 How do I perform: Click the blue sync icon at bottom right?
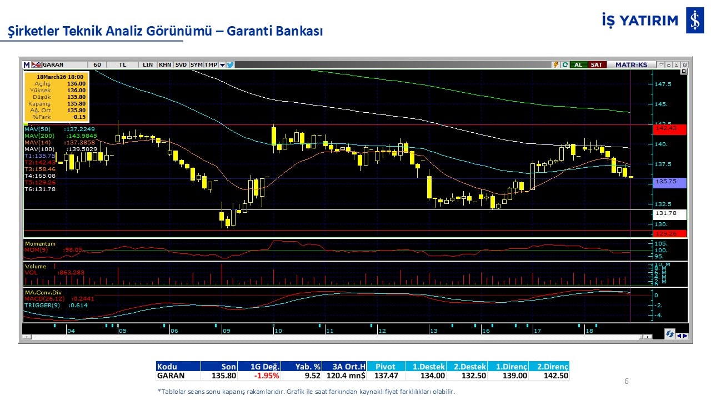point(670,334)
